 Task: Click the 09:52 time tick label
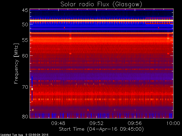tap(96, 123)
